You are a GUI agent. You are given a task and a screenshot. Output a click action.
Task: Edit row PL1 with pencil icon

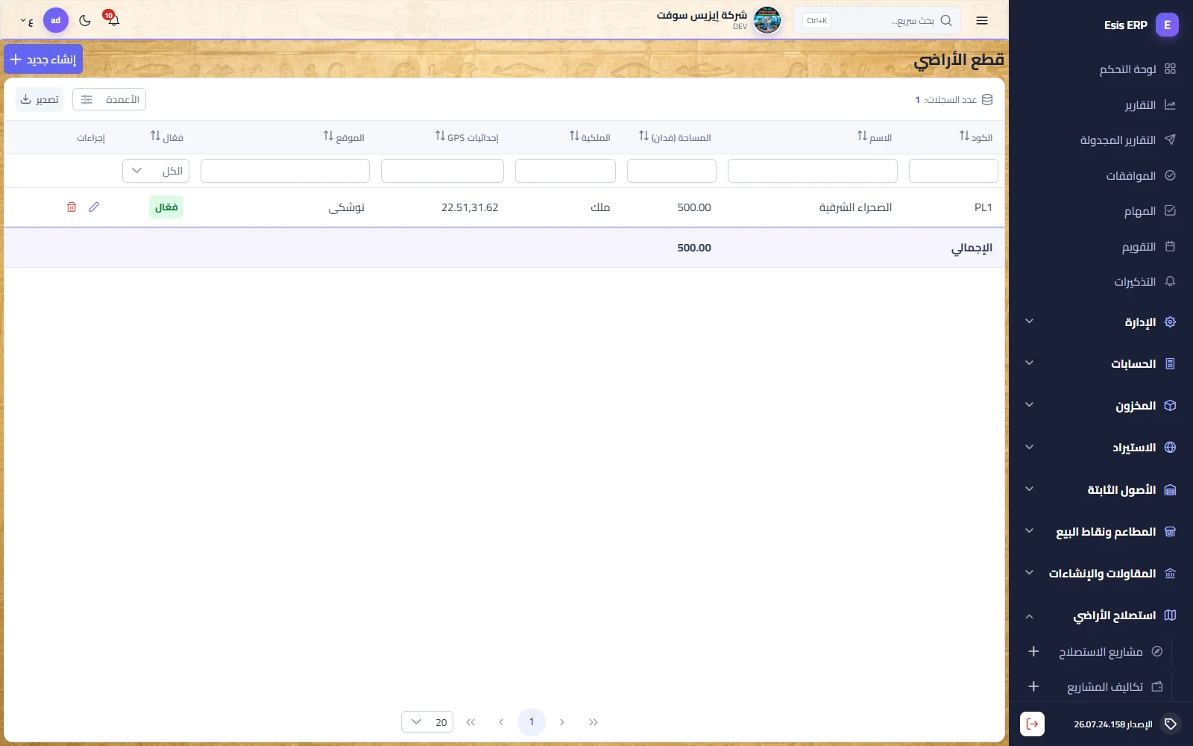point(94,207)
